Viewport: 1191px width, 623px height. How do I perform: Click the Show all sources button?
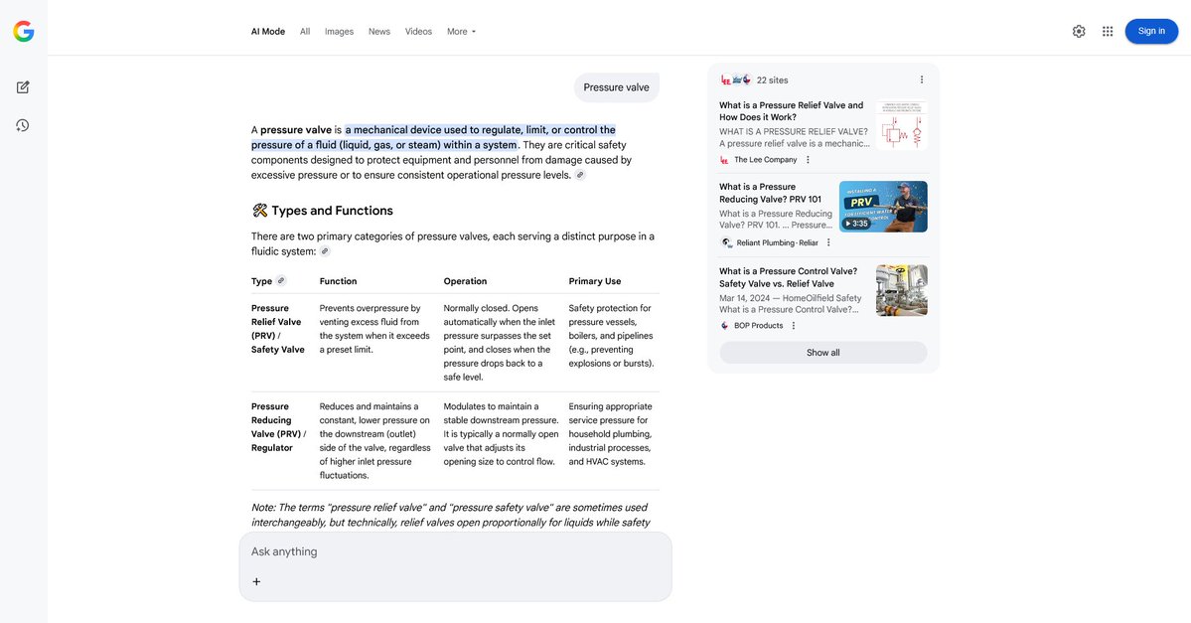[x=822, y=353]
